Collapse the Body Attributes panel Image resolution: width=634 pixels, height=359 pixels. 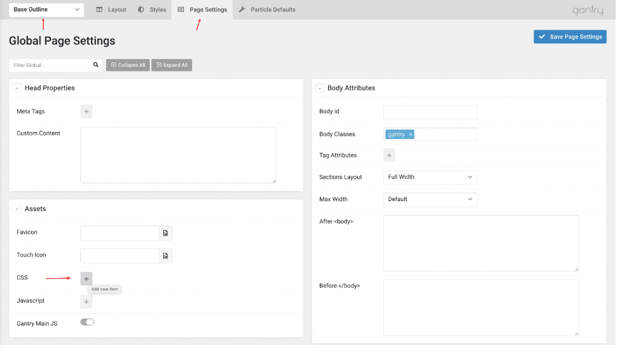320,88
